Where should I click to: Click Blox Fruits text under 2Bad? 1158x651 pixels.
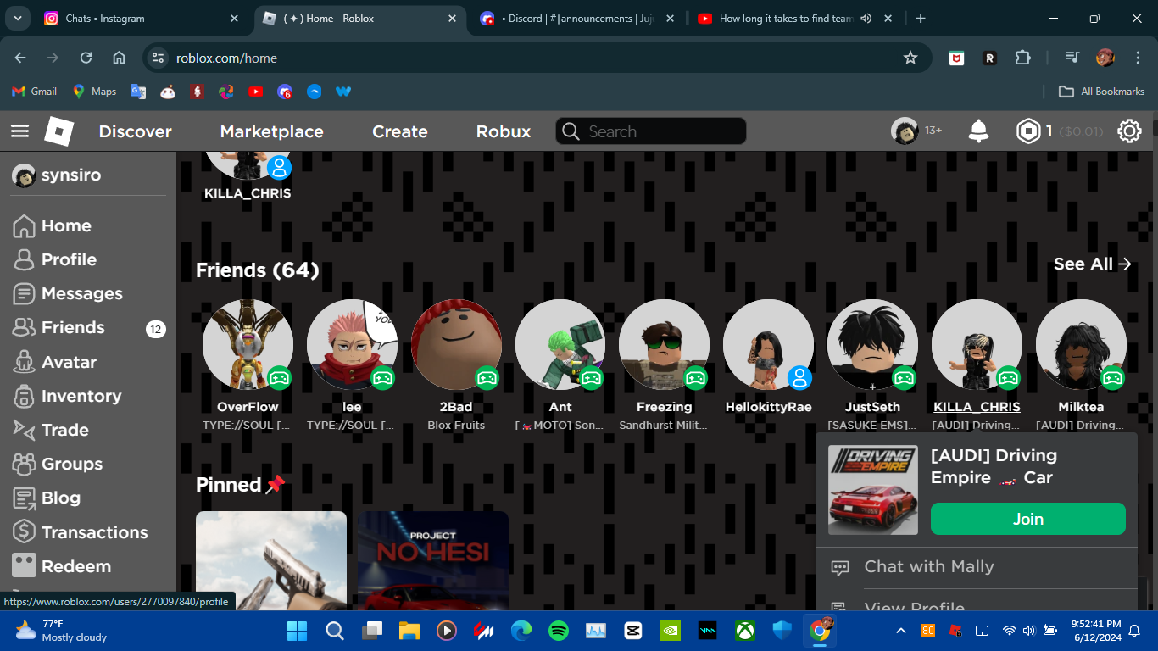click(x=456, y=425)
